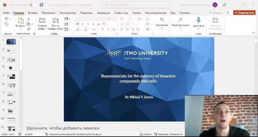The image size is (258, 137).
Task: Switch to the Вставка tab
Action: click(32, 13)
